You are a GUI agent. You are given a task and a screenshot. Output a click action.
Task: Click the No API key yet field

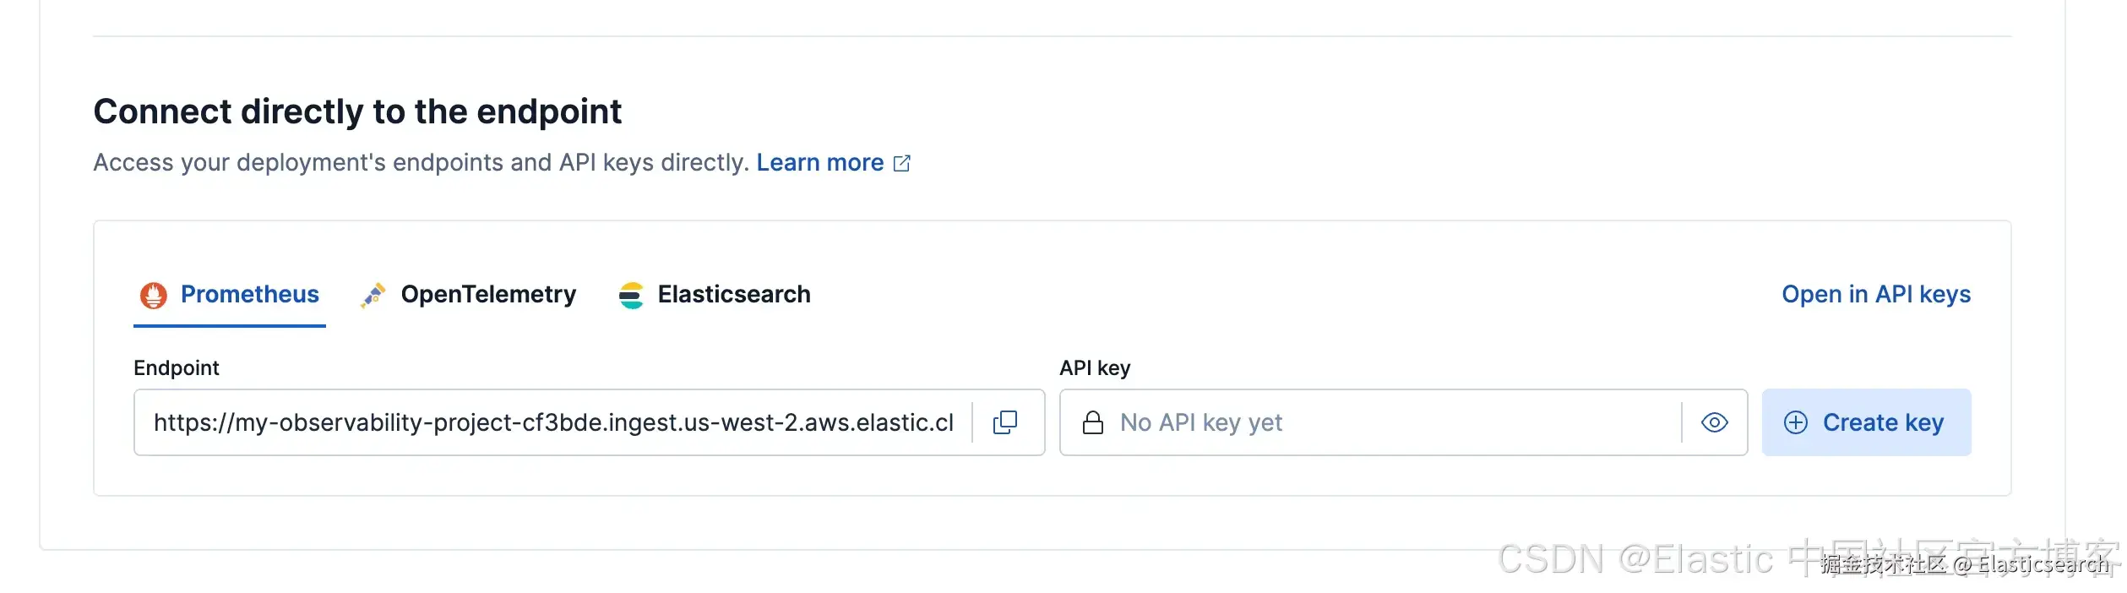[1371, 422]
